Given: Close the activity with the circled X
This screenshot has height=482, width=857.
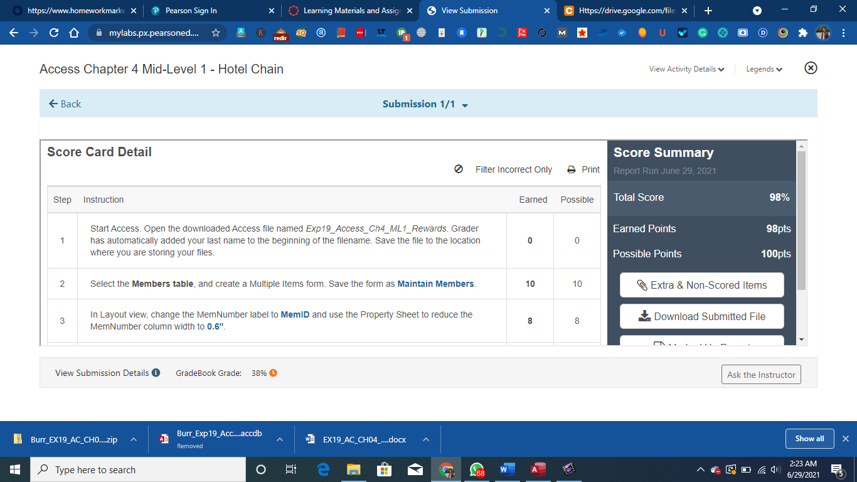Looking at the screenshot, I should (x=811, y=68).
